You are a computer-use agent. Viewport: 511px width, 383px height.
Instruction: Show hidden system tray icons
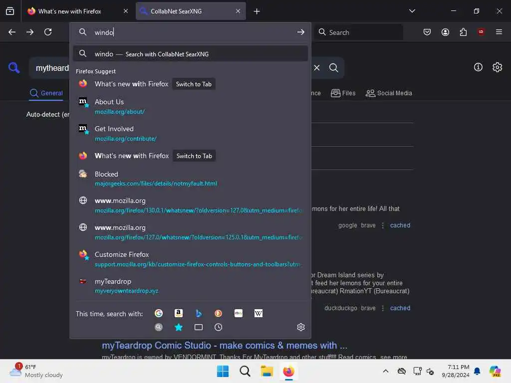[x=386, y=371]
